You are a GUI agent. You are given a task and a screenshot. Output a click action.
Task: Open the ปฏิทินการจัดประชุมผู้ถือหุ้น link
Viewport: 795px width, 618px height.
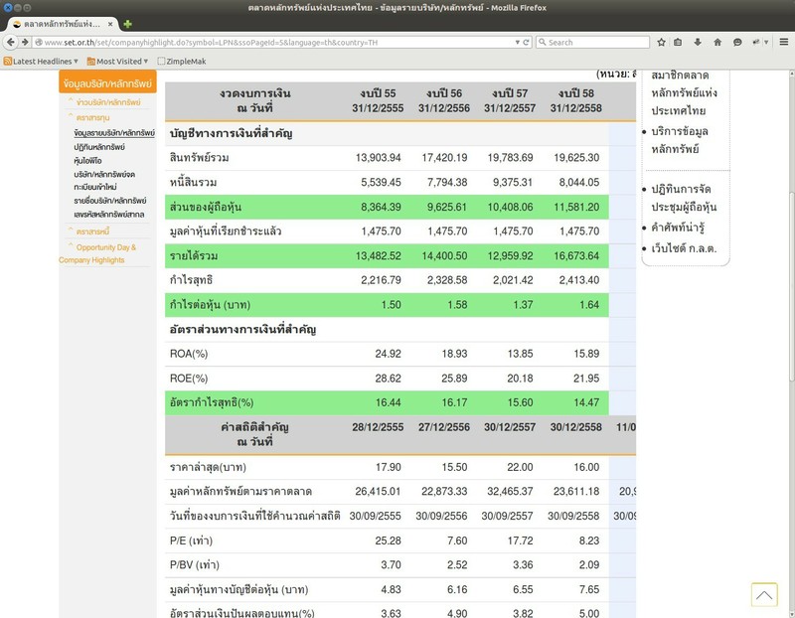[x=684, y=198]
